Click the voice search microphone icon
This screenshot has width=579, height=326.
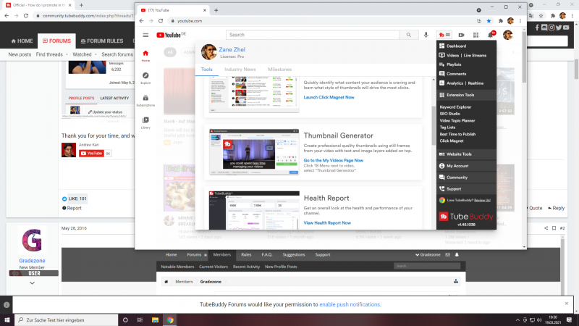click(426, 35)
